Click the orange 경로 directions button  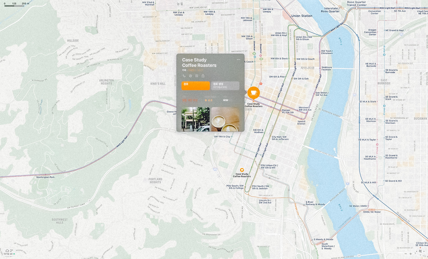point(196,86)
